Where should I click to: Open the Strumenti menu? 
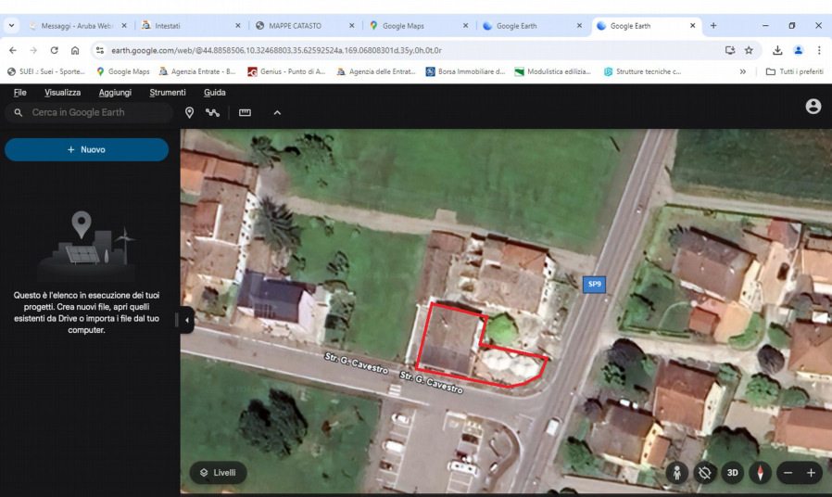(x=168, y=93)
